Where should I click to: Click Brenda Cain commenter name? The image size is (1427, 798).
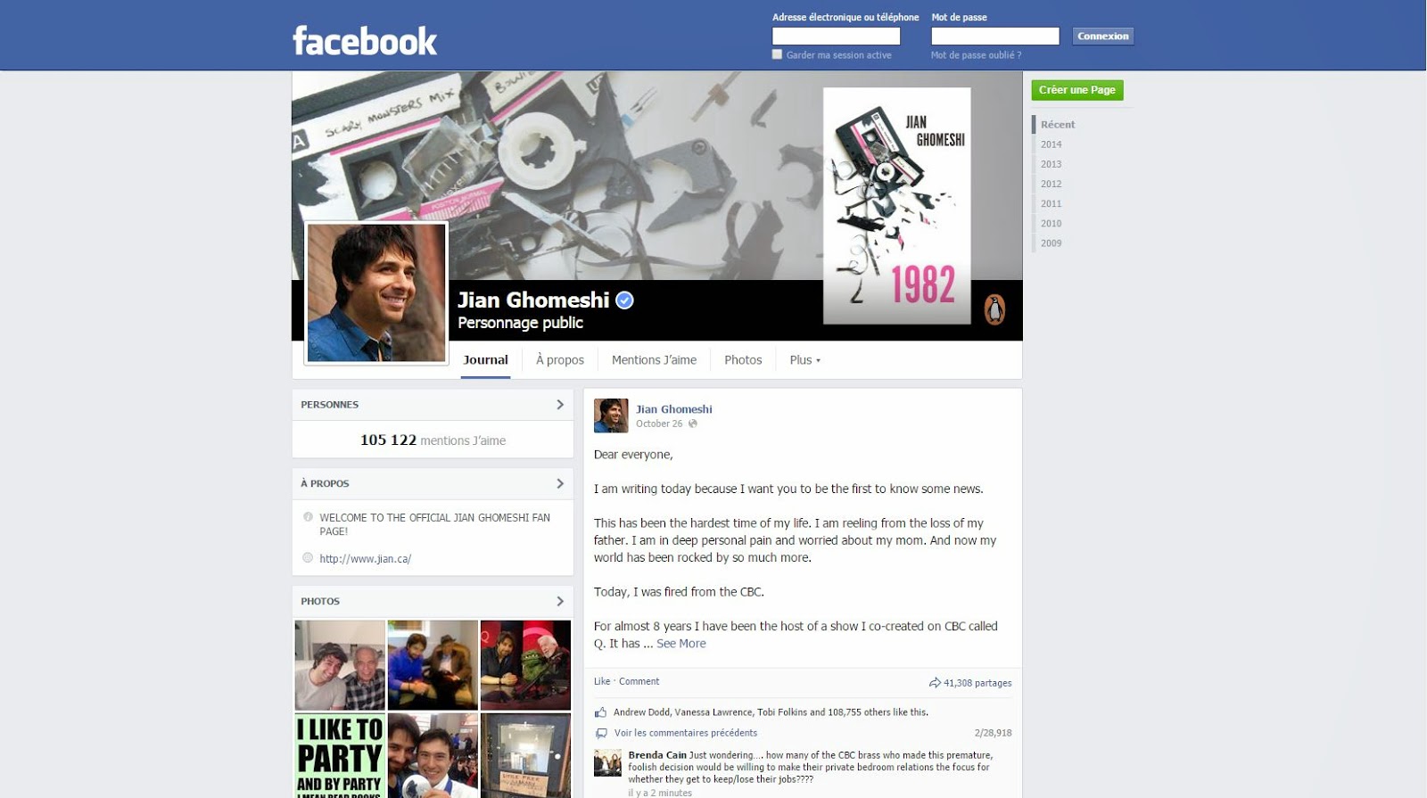click(657, 755)
